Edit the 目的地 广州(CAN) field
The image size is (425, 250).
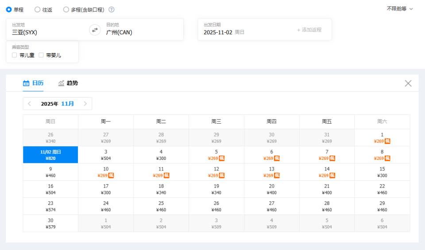tap(142, 30)
